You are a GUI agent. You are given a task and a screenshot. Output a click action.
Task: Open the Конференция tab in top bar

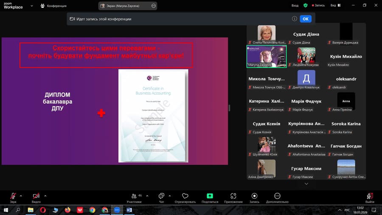(53, 6)
